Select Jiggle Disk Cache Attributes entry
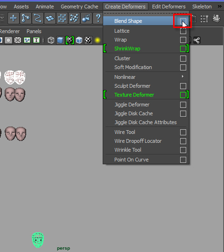The width and height of the screenshot is (224, 252). point(146,122)
